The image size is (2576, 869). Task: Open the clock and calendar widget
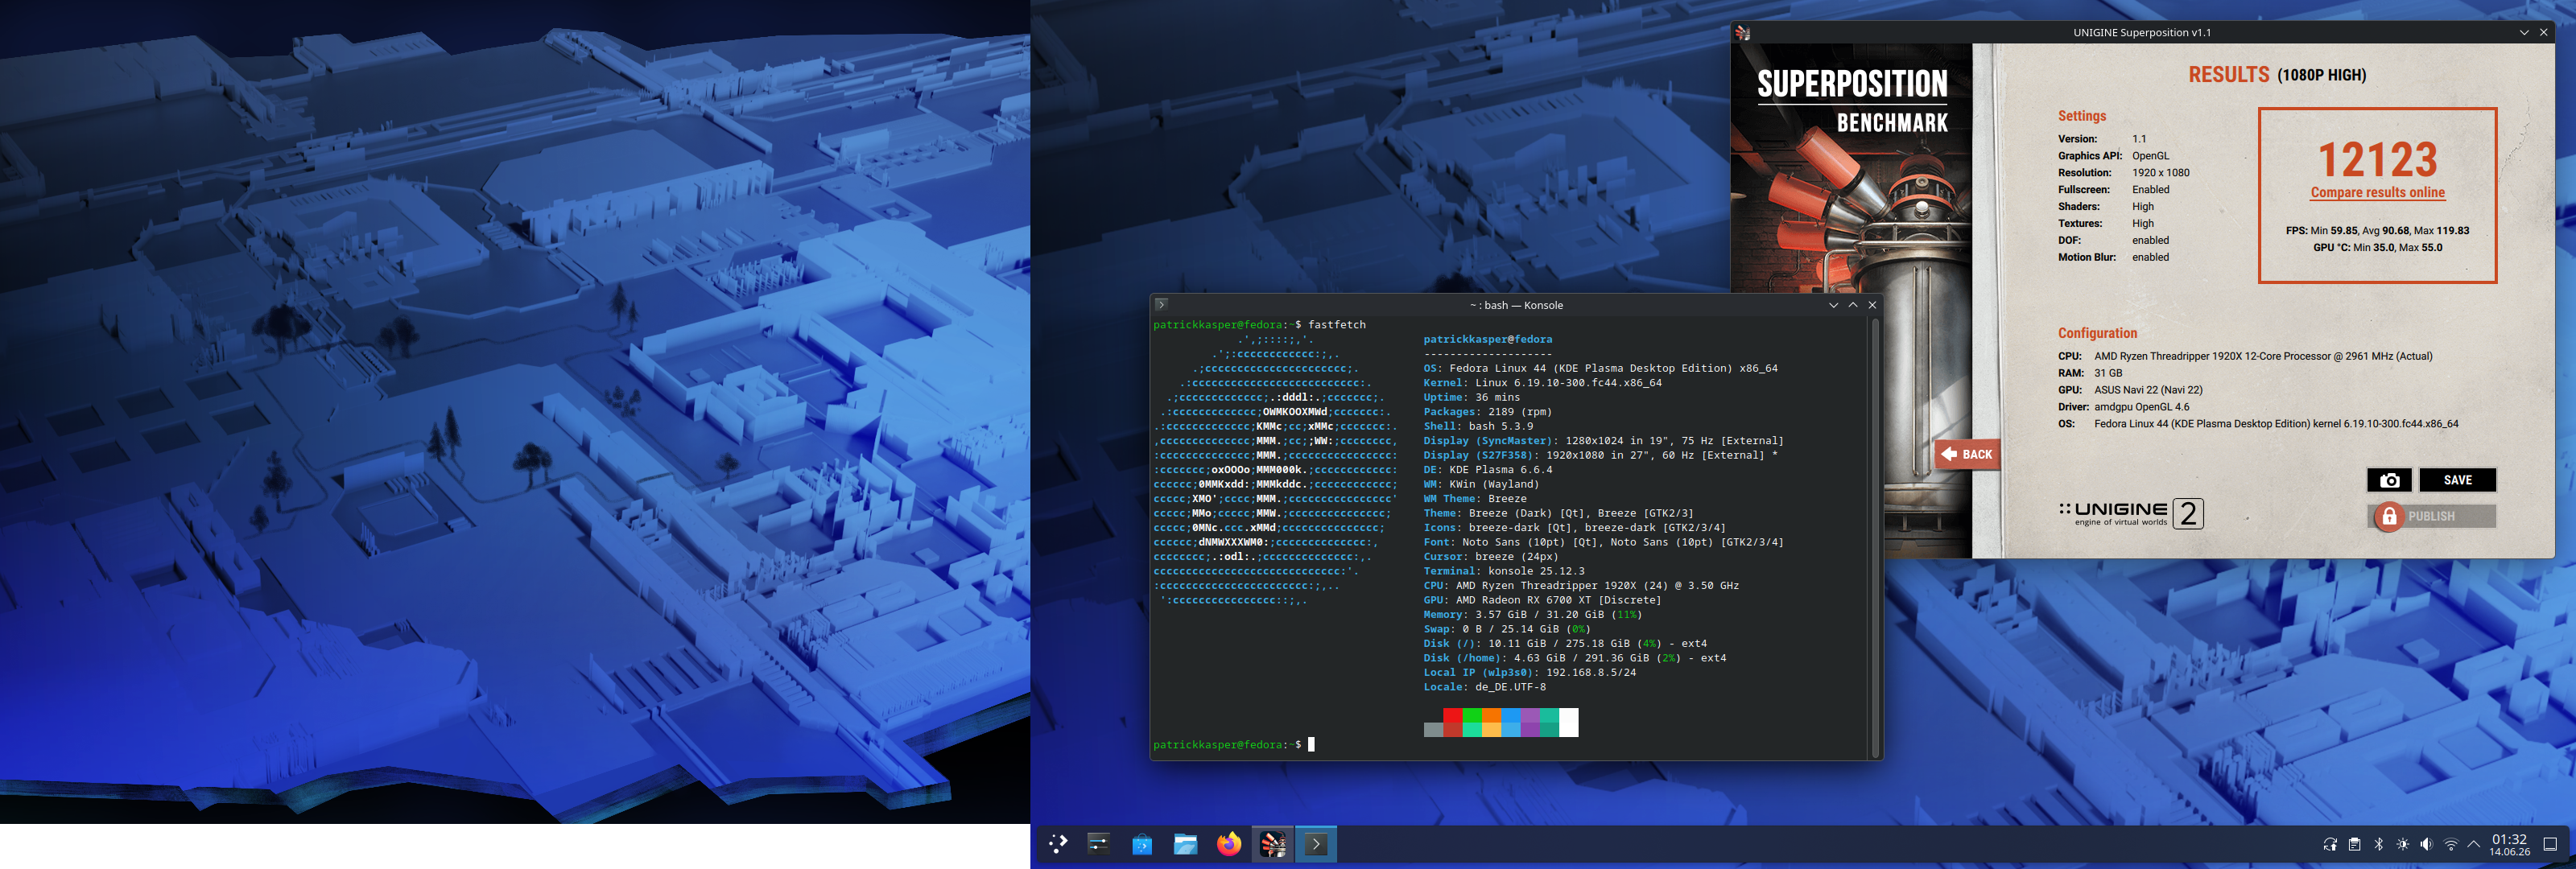tap(2510, 845)
